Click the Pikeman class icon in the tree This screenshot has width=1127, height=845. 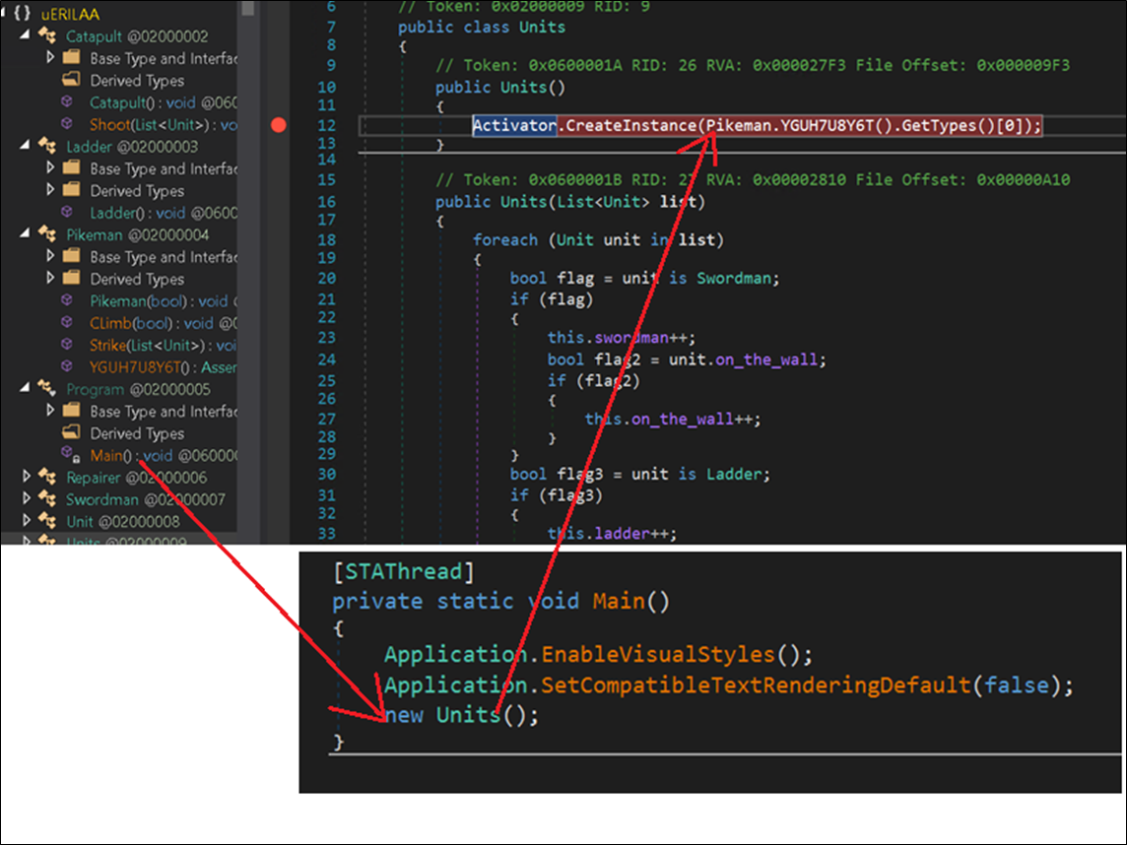point(46,235)
